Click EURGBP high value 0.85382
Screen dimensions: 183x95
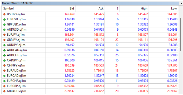point(143,86)
